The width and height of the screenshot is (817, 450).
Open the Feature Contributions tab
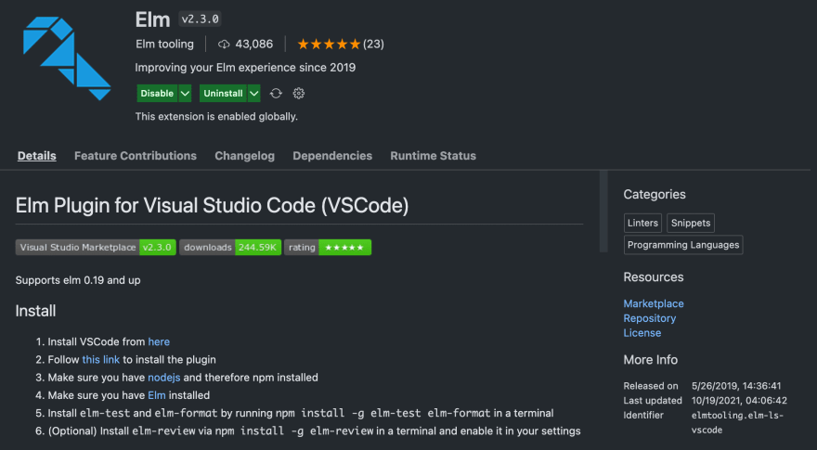tap(136, 156)
